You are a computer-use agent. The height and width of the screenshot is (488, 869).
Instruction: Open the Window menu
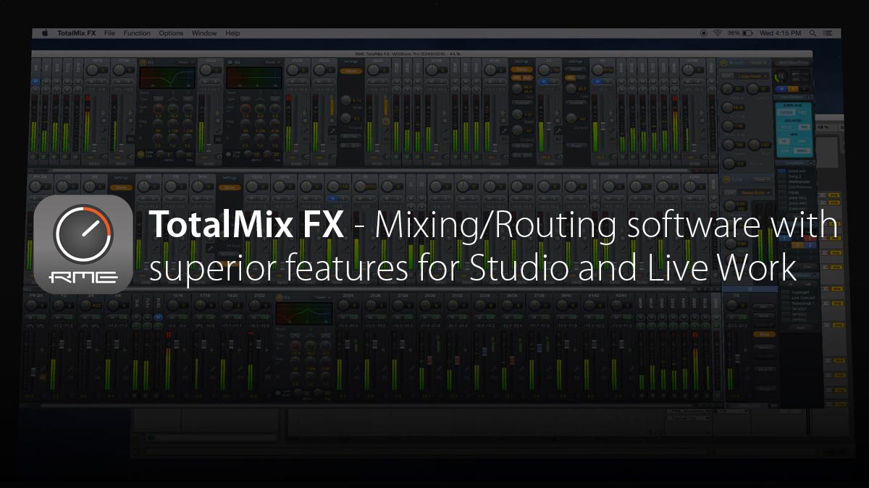point(204,33)
